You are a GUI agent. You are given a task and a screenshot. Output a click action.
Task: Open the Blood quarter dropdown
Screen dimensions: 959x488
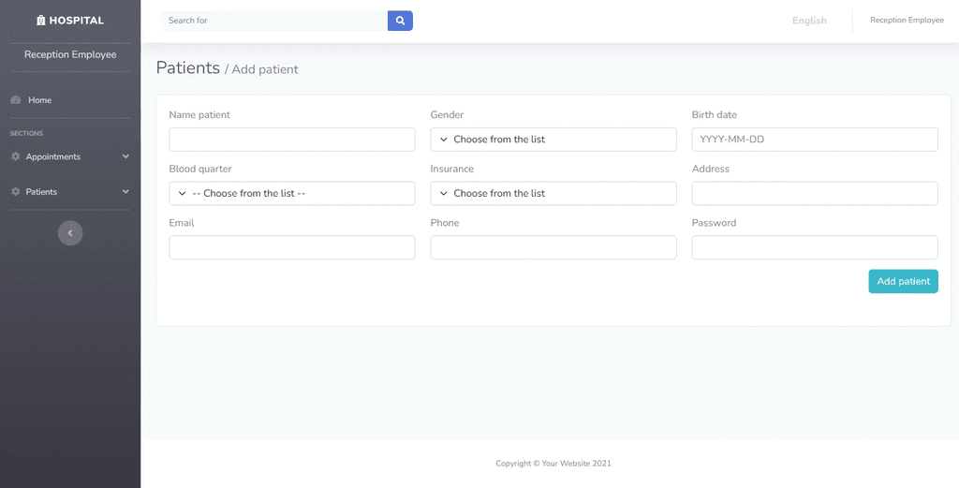(x=292, y=193)
